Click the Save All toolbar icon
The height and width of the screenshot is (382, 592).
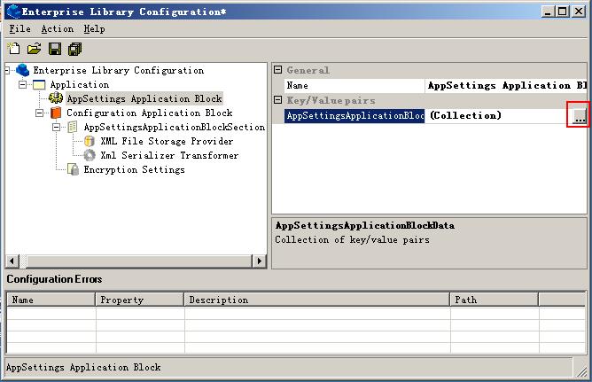coord(74,49)
